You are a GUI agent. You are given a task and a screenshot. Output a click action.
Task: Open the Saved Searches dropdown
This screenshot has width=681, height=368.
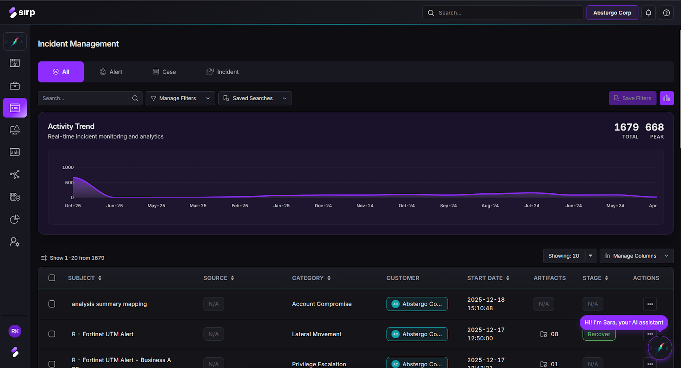255,98
